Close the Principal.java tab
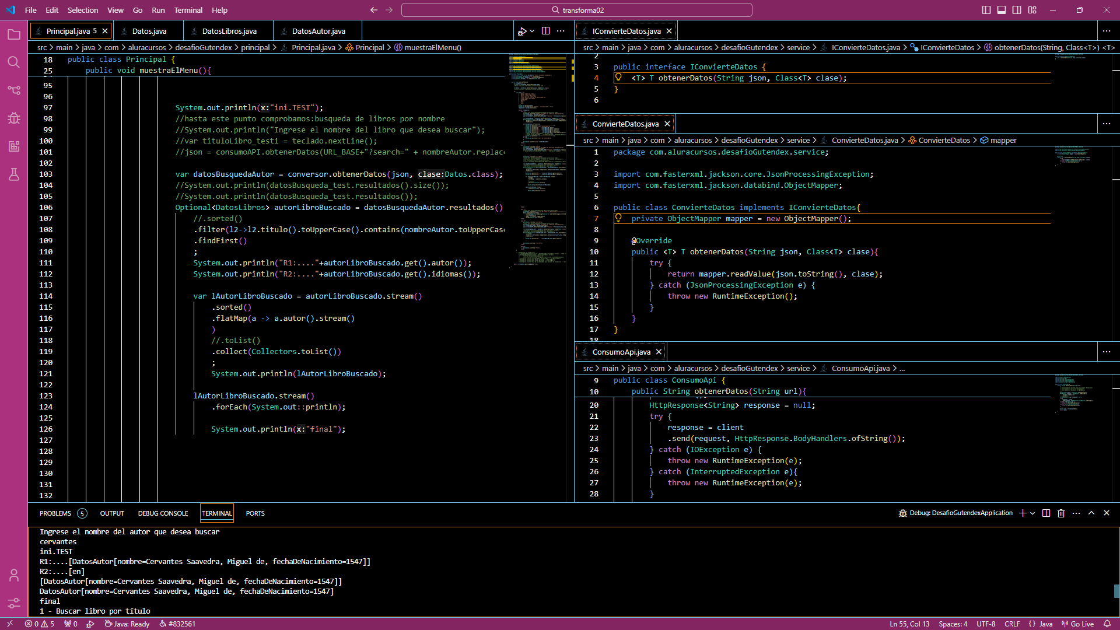Image resolution: width=1120 pixels, height=630 pixels. coord(105,31)
